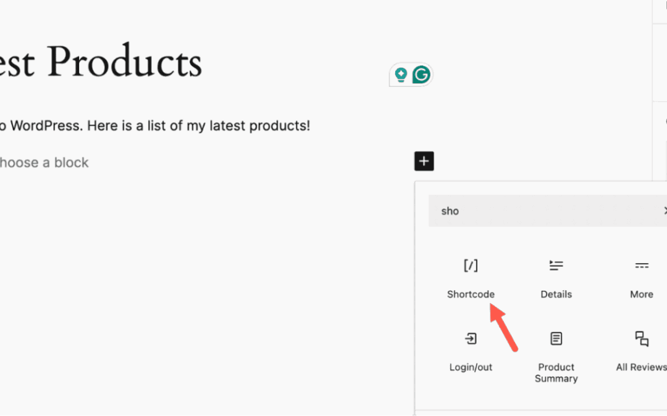667x416 pixels.
Task: Click the 'Product Summary' text label
Action: click(556, 373)
